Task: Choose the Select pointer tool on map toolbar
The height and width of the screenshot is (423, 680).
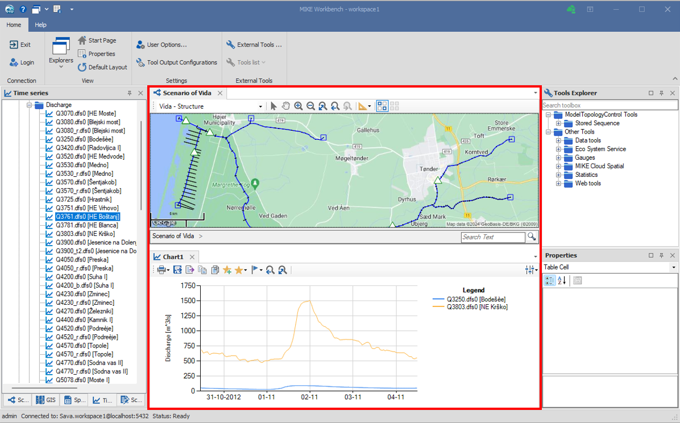Action: pos(273,106)
